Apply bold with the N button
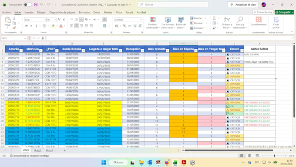The width and height of the screenshot is (296, 167). tap(26, 26)
